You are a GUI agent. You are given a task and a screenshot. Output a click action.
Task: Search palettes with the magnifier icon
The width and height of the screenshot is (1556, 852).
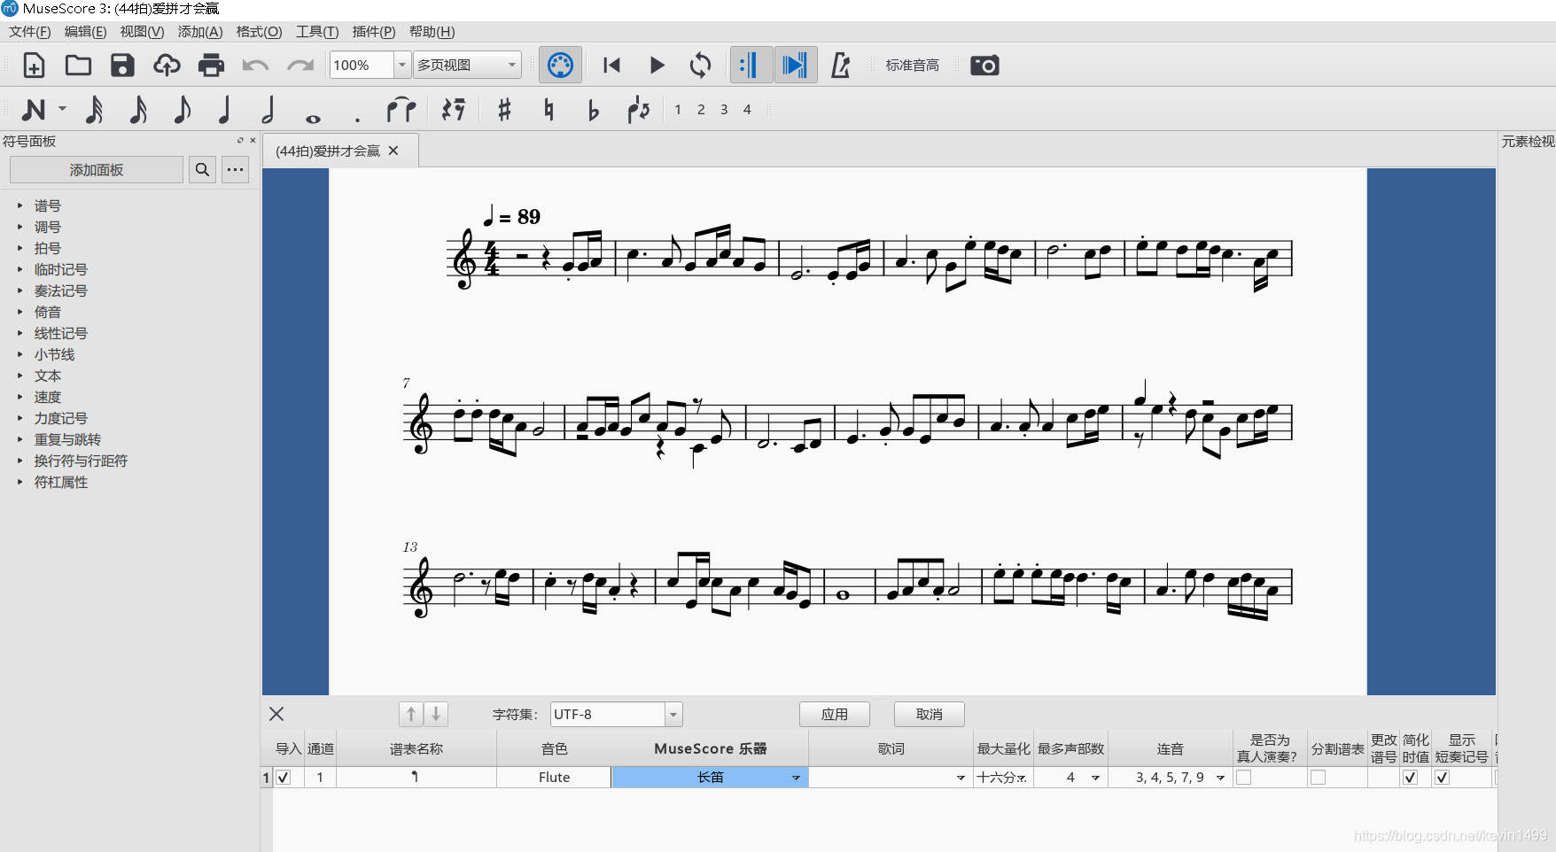[202, 170]
